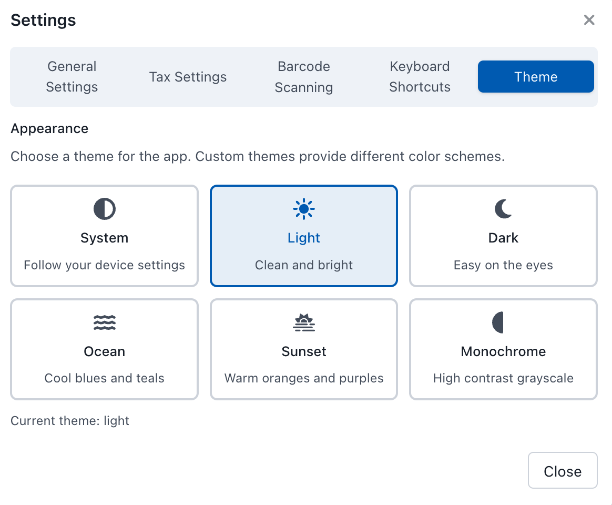View the Keyboard Shortcuts tab
The width and height of the screenshot is (612, 505).
420,77
